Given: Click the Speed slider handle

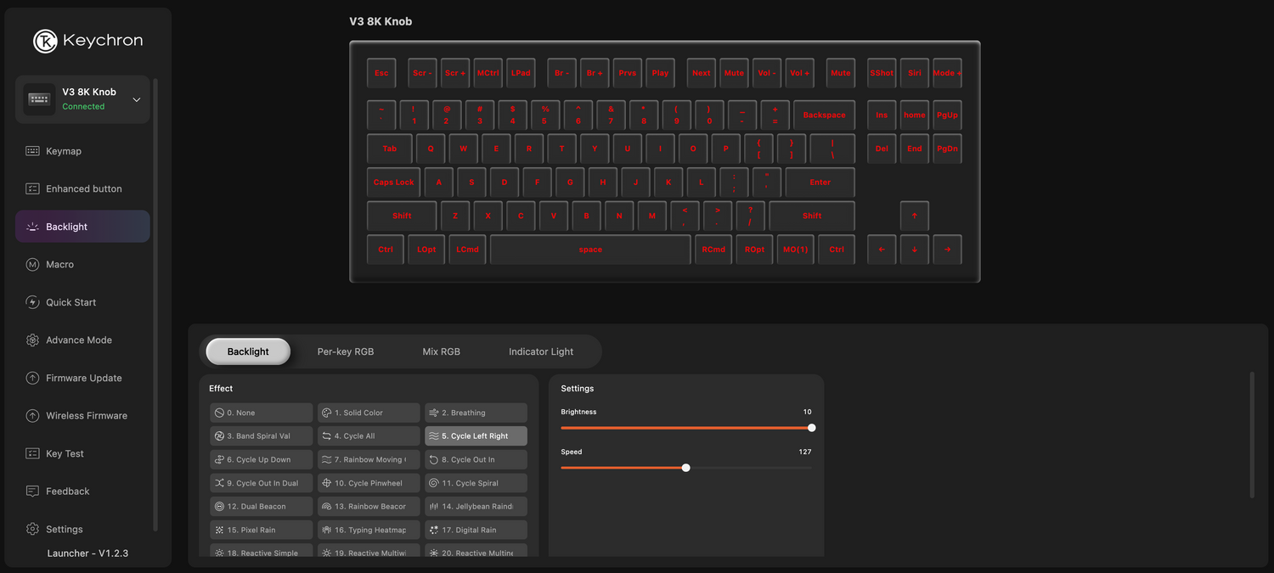Looking at the screenshot, I should 685,468.
